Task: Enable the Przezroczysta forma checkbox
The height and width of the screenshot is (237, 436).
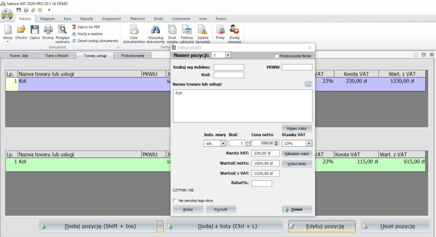Action: [x=276, y=56]
